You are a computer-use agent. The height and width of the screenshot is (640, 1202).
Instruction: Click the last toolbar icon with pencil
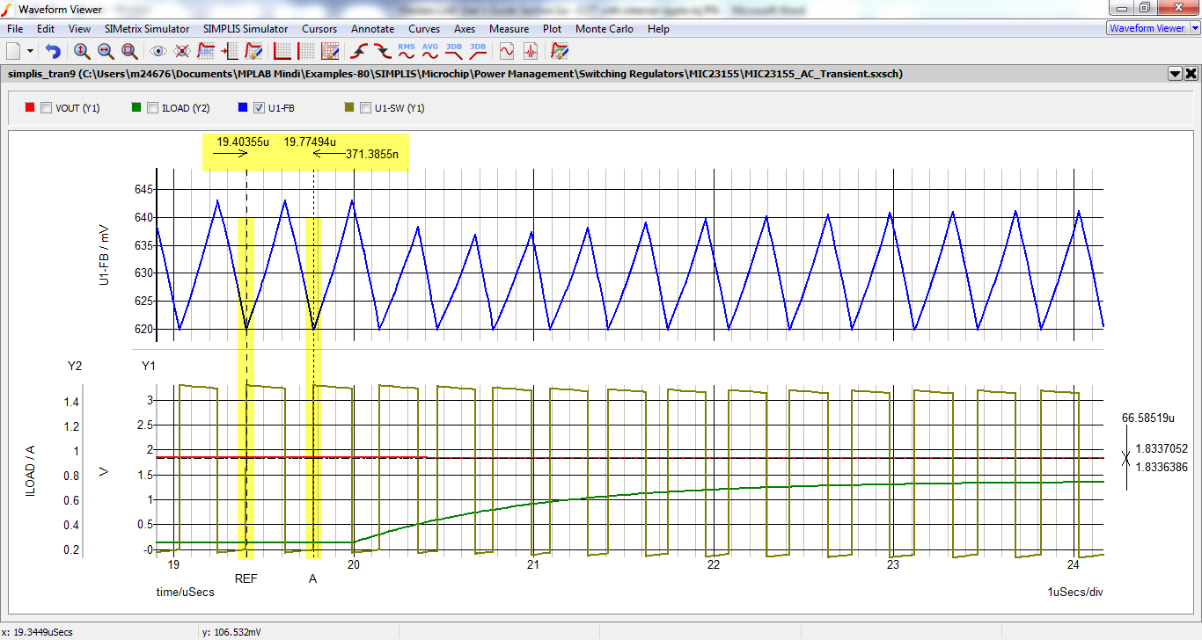click(559, 51)
